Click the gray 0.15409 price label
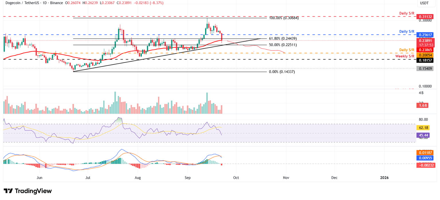Screen dimensions: 440x200 425,68
